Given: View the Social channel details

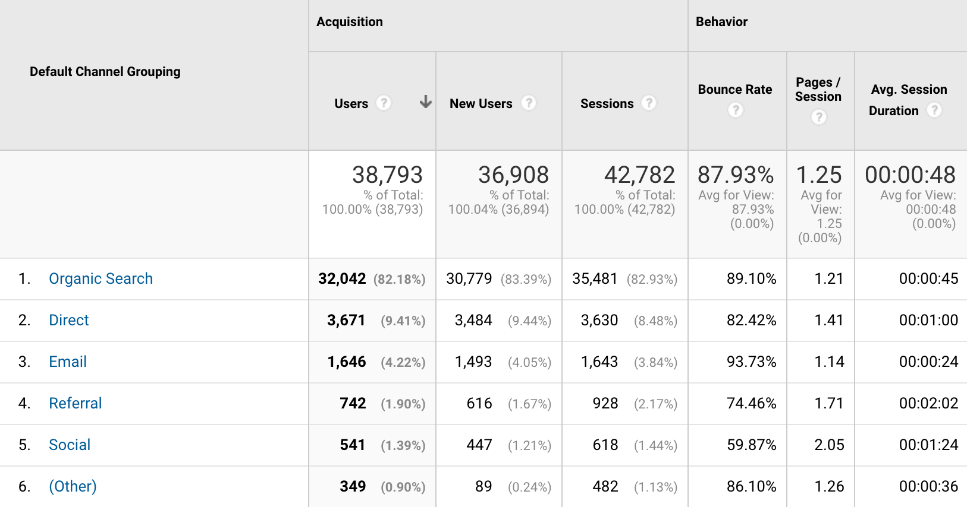Looking at the screenshot, I should pyautogui.click(x=70, y=445).
